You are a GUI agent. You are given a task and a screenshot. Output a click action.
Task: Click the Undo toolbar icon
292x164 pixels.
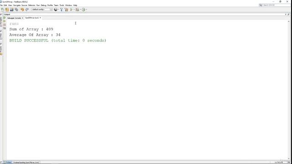[22, 10]
